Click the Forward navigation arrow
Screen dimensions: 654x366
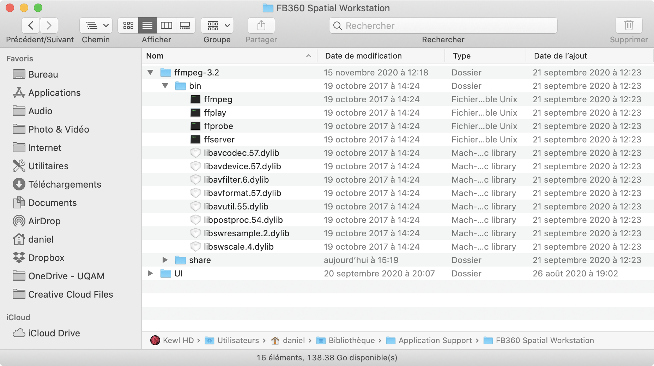point(49,25)
